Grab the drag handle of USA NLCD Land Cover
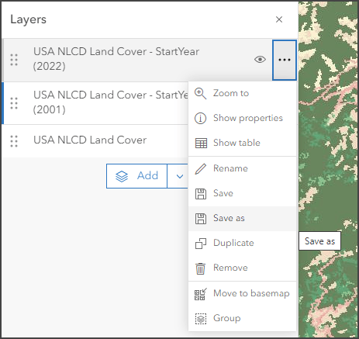The height and width of the screenshot is (339, 359). click(14, 141)
